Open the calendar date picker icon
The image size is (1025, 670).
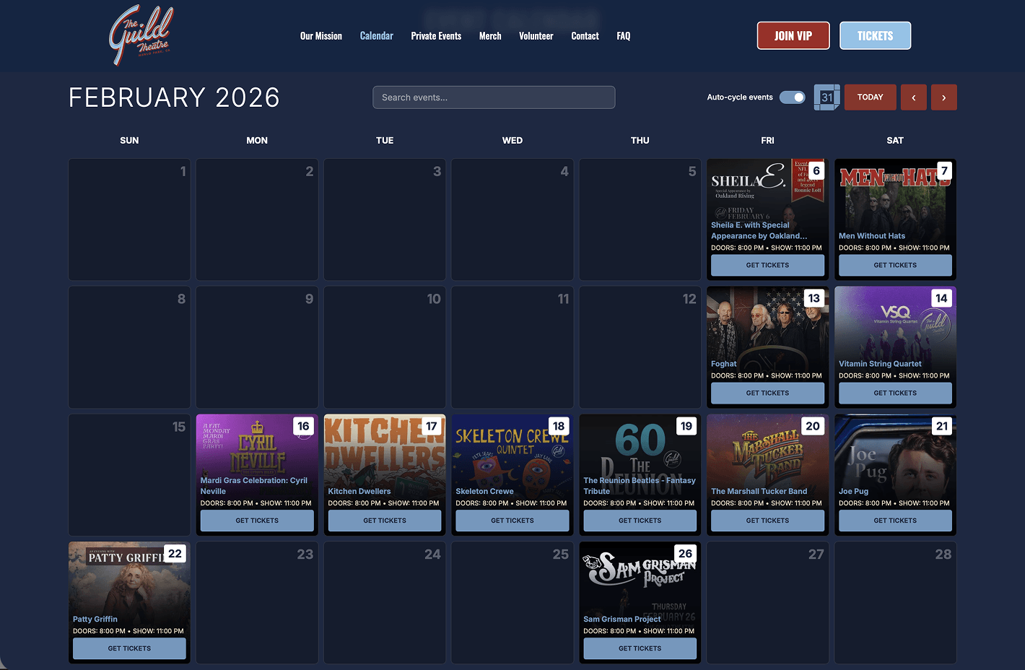[826, 97]
